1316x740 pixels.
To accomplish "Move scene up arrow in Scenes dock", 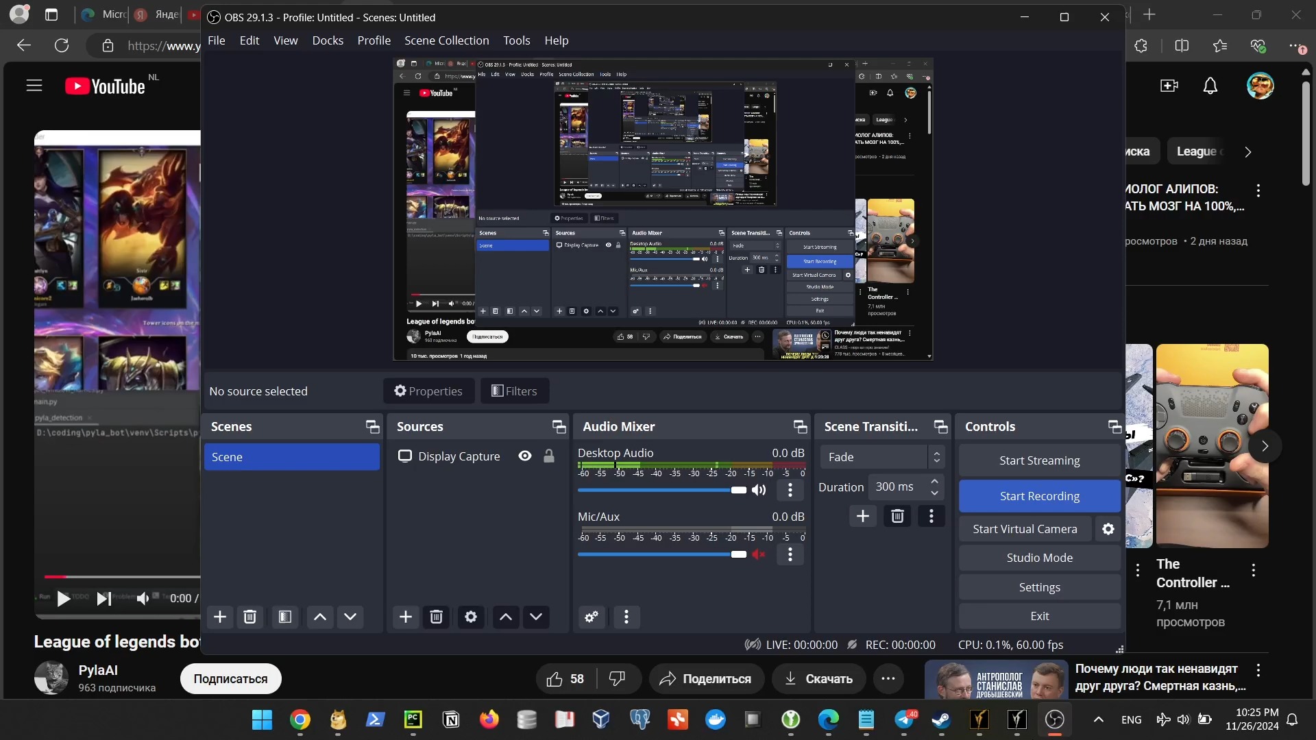I will (x=320, y=617).
